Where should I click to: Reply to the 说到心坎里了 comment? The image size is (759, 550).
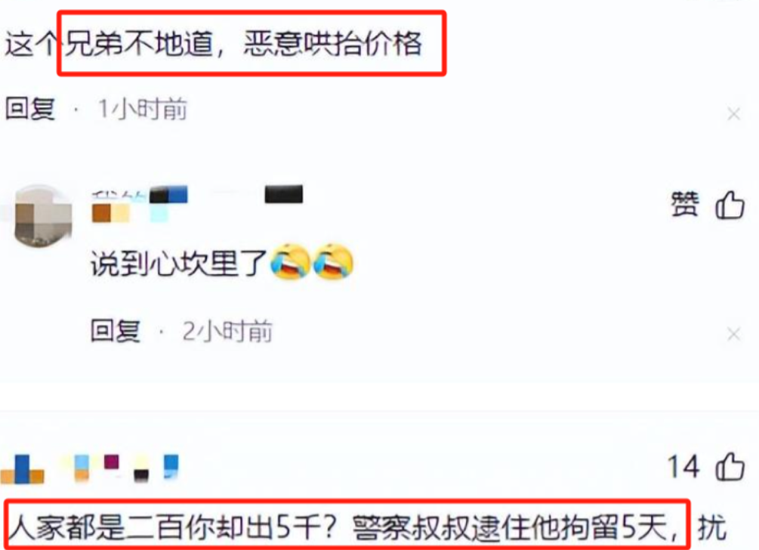pos(116,331)
